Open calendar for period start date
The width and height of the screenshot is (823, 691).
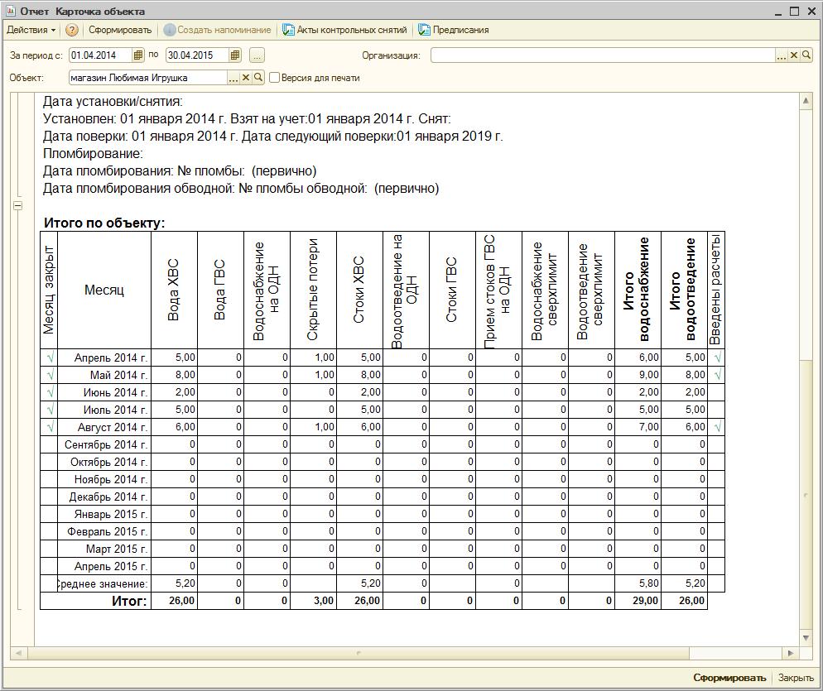[x=138, y=55]
